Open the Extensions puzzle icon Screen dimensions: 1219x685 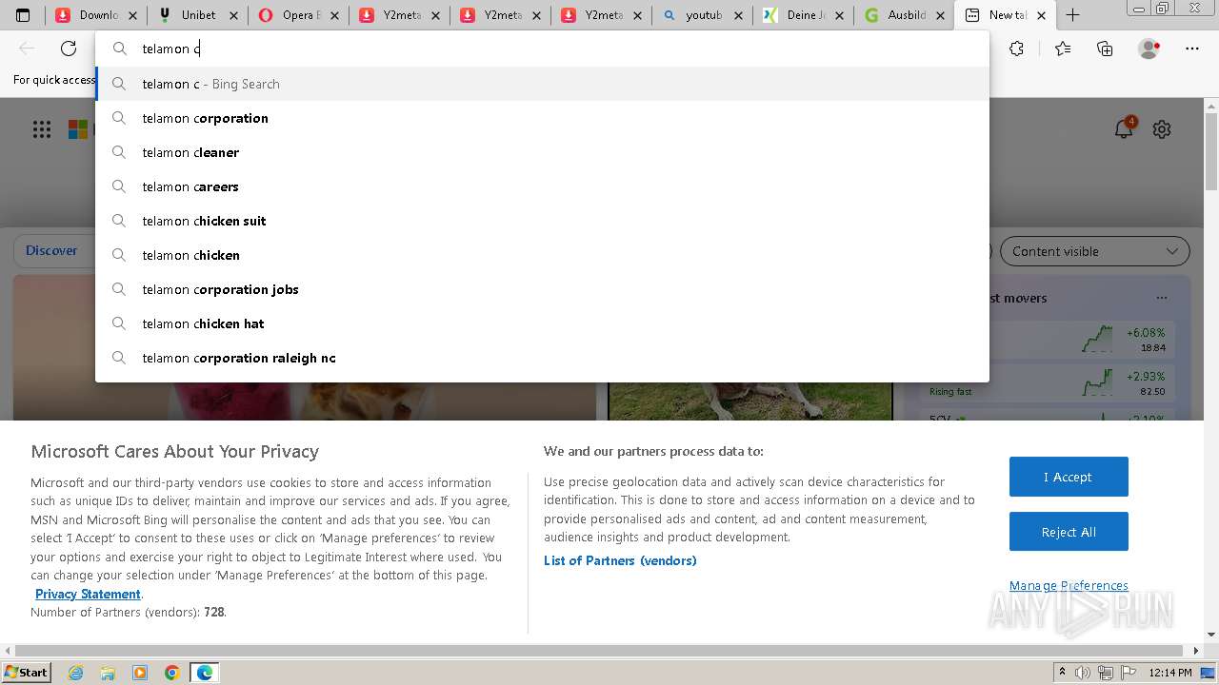(x=1017, y=49)
